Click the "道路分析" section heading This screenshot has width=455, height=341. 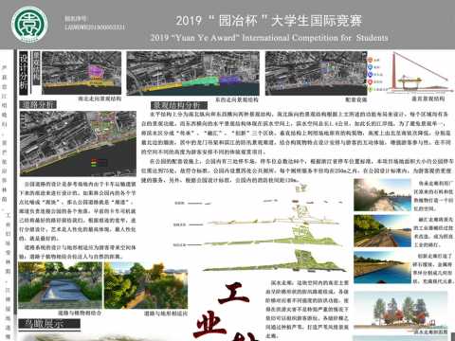pos(38,104)
